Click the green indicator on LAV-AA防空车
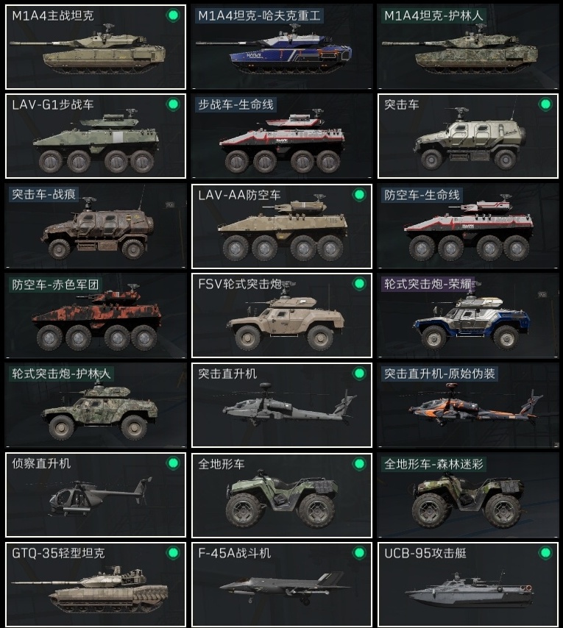 point(359,195)
